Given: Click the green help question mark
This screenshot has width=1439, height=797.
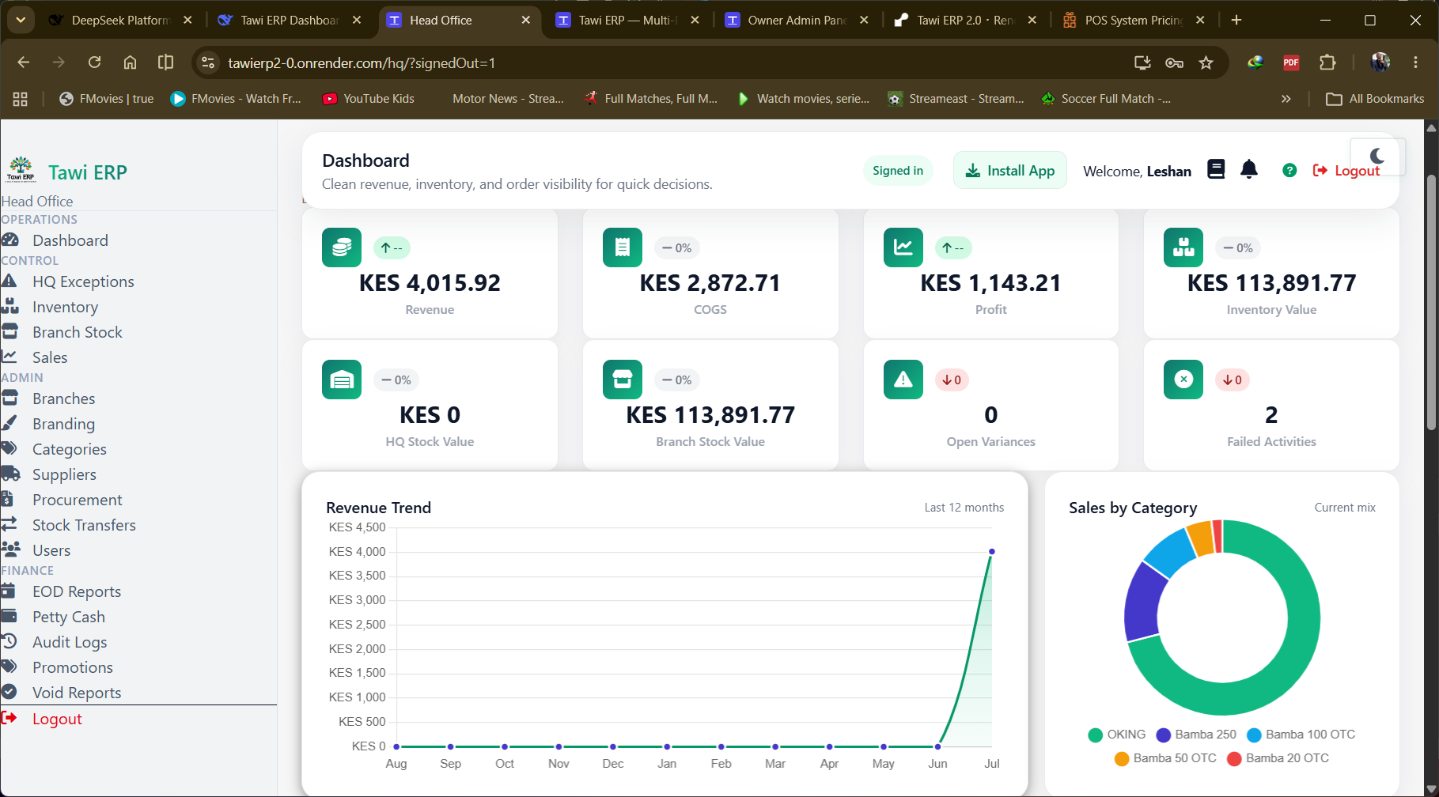Looking at the screenshot, I should (x=1289, y=170).
